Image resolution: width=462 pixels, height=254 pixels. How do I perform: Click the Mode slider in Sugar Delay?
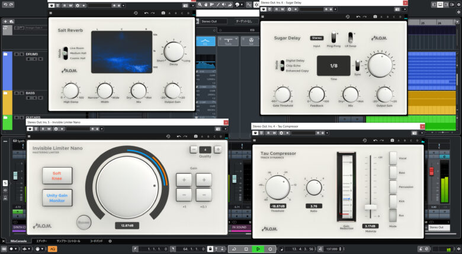(282, 66)
